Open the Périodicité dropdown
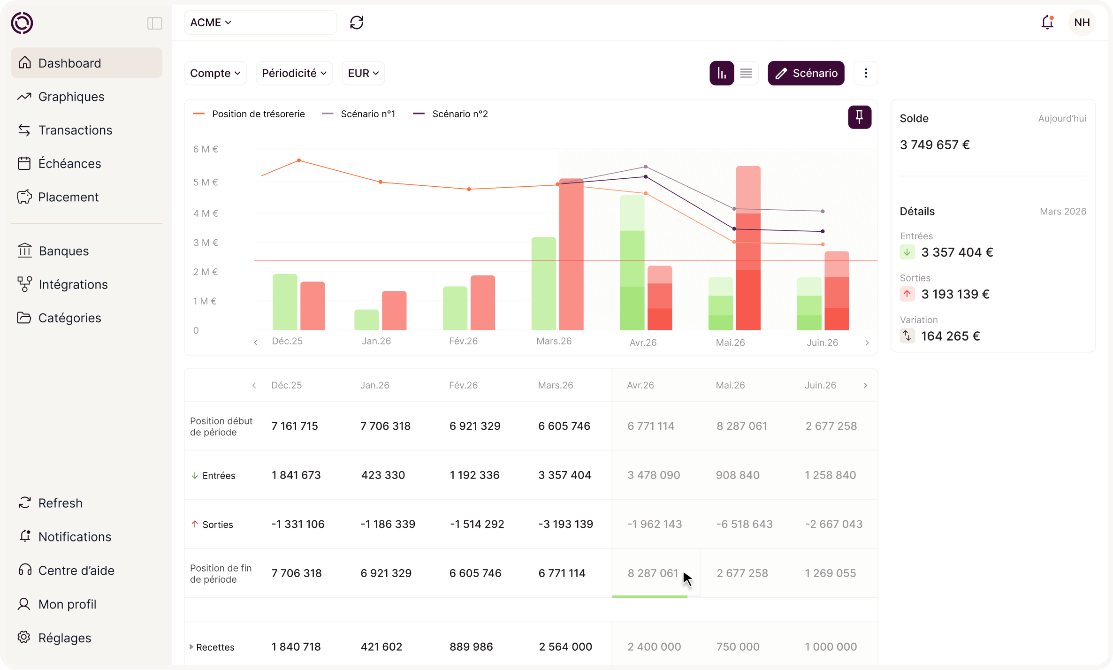The height and width of the screenshot is (670, 1113). 294,73
